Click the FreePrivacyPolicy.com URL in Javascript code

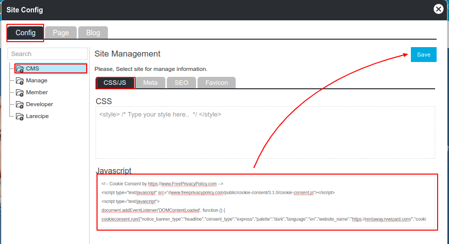[182, 184]
